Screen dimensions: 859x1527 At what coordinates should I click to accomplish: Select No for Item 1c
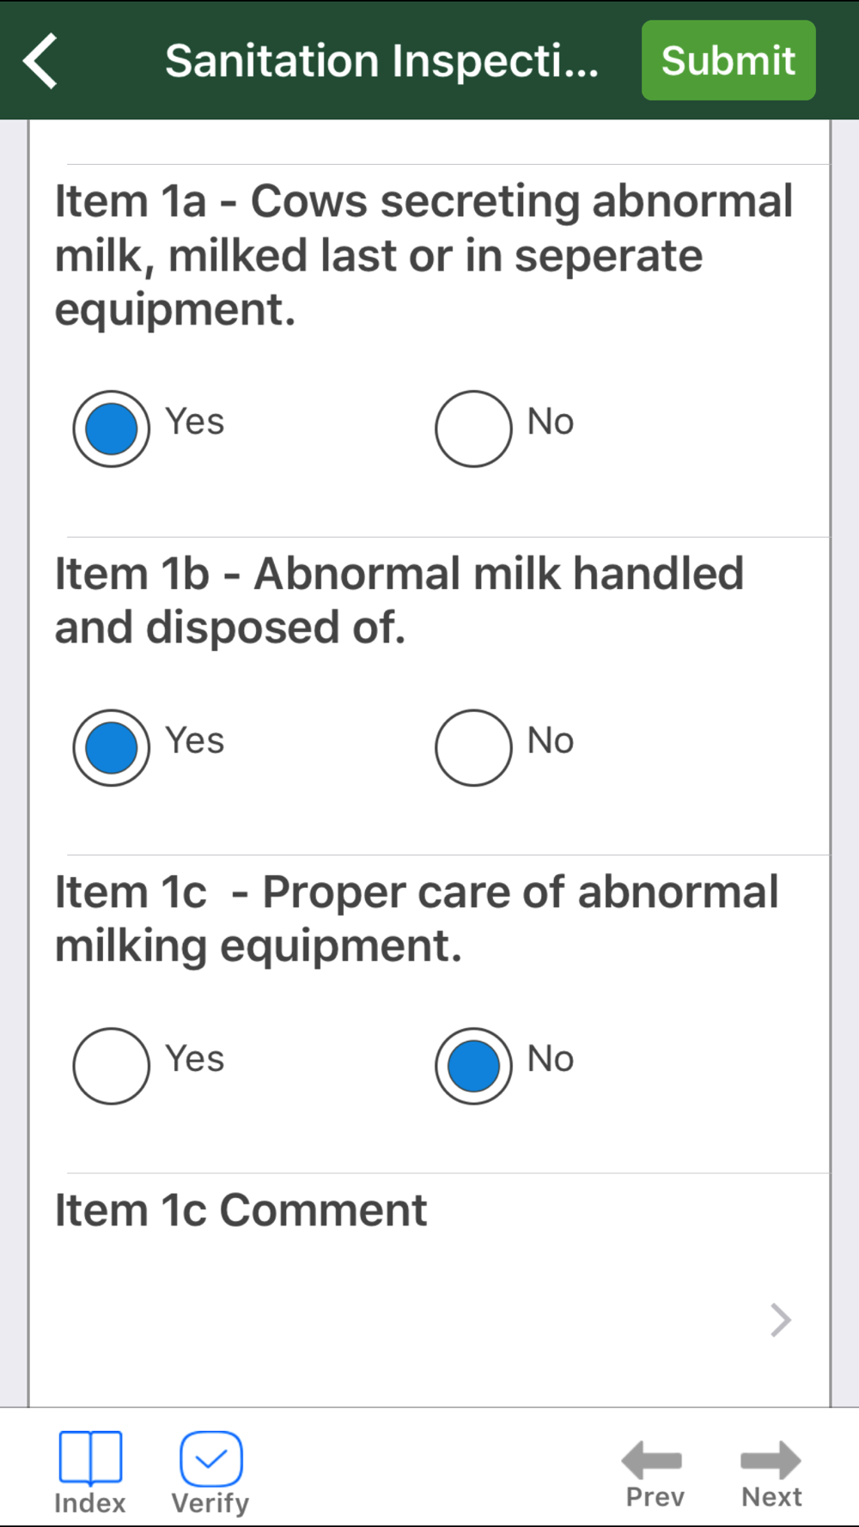point(473,1066)
